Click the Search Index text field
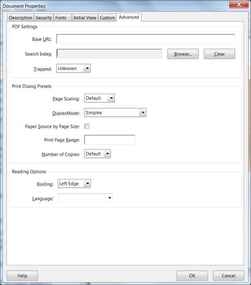251x285 pixels. [x=110, y=54]
